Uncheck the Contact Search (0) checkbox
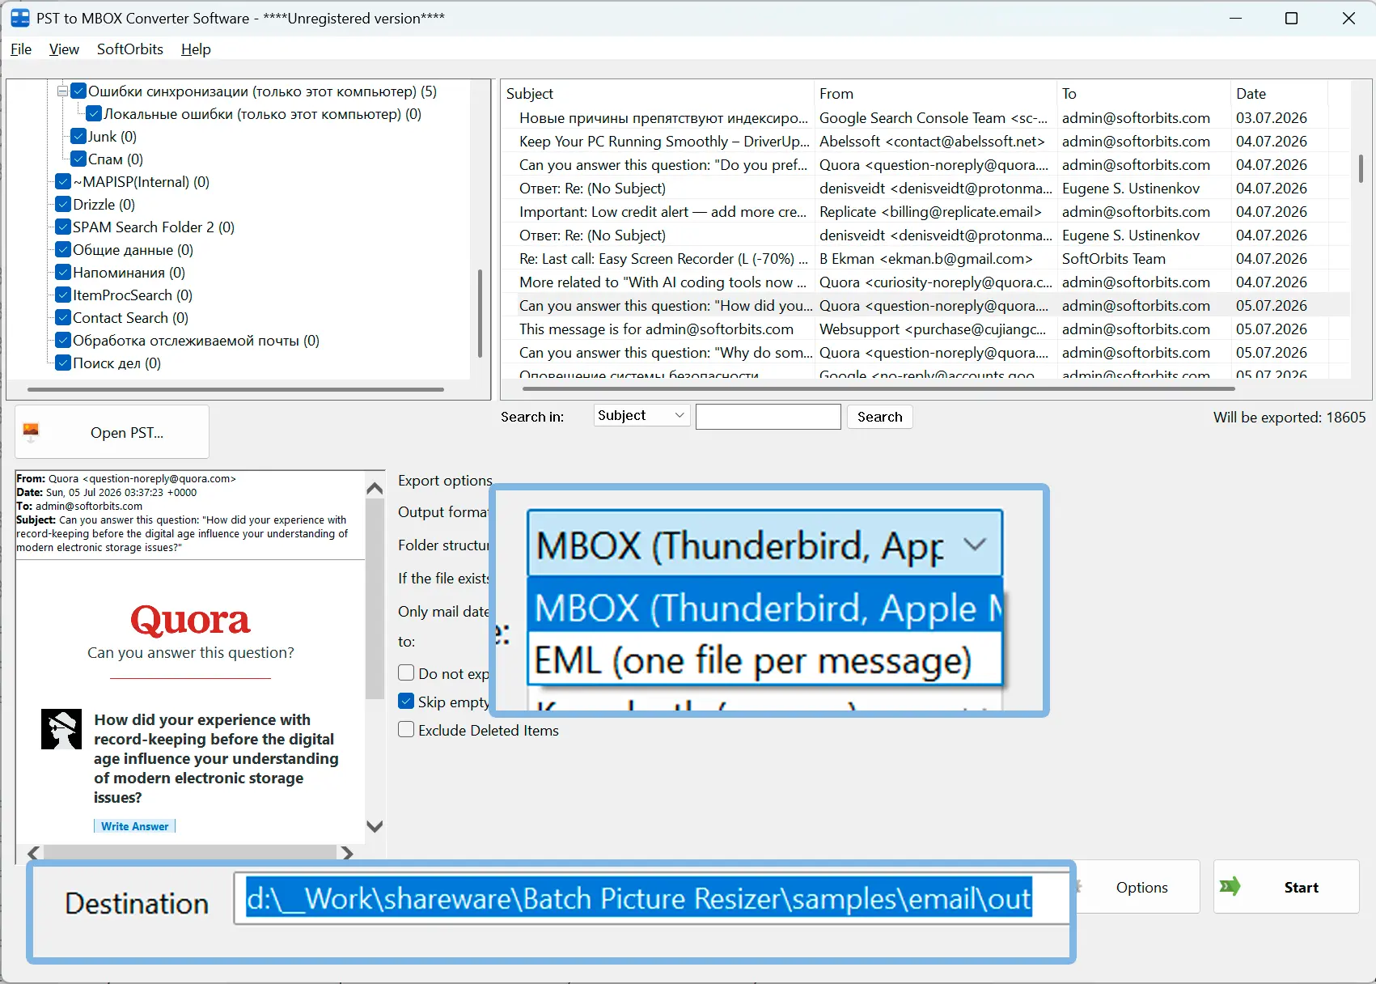Screen dimensions: 1376x984 click(x=63, y=318)
